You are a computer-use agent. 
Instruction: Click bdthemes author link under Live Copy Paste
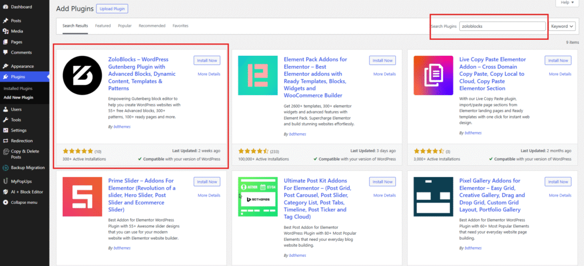click(473, 133)
